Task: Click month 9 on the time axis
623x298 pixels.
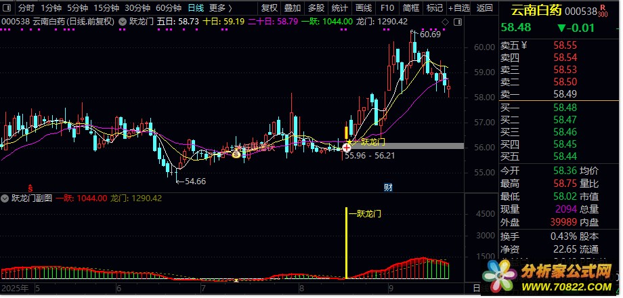Action: 390,288
